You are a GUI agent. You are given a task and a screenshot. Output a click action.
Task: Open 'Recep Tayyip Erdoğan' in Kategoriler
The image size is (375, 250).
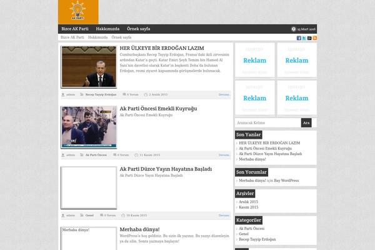click(257, 239)
